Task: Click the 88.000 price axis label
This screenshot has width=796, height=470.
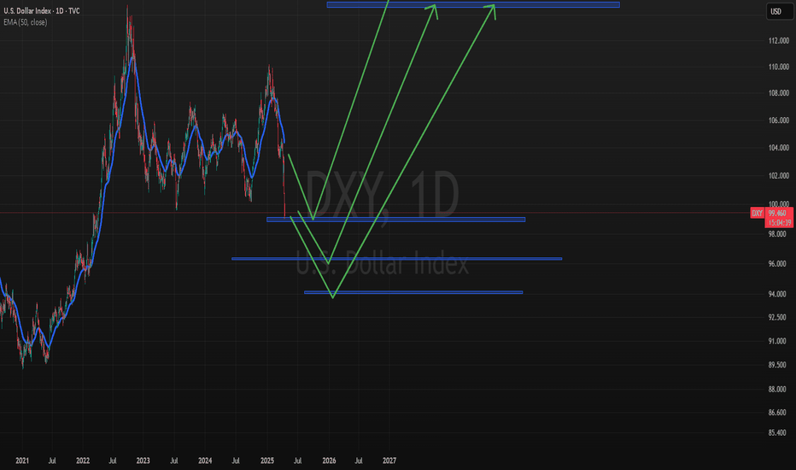Action: [777, 389]
